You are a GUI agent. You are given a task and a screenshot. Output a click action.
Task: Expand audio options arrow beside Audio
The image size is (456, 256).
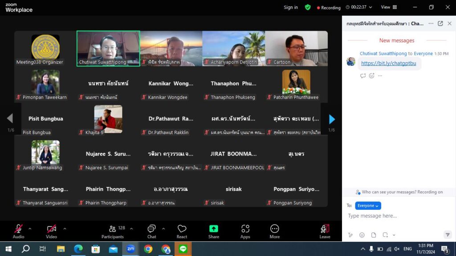click(30, 229)
